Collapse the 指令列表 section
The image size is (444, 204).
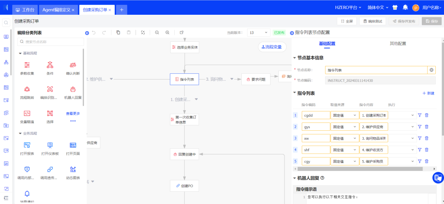tap(295, 93)
